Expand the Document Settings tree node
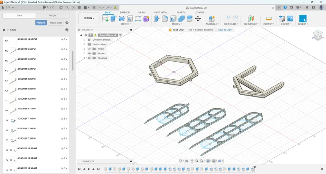326x174 pixels. click(x=84, y=39)
